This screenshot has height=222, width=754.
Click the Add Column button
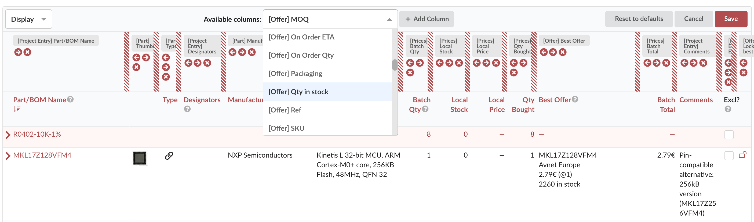[x=427, y=19]
